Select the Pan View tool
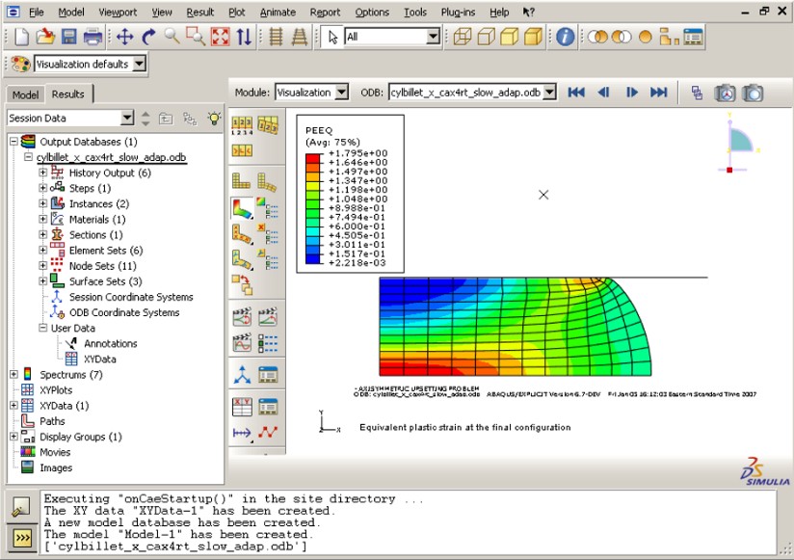Viewport: 794px width, 560px height. 122,35
